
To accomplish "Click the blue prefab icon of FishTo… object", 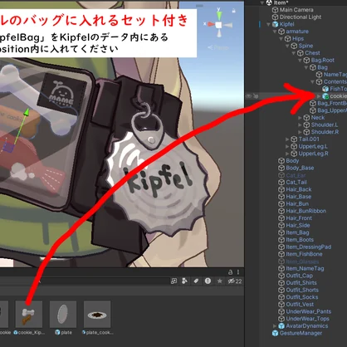I will 325,89.
